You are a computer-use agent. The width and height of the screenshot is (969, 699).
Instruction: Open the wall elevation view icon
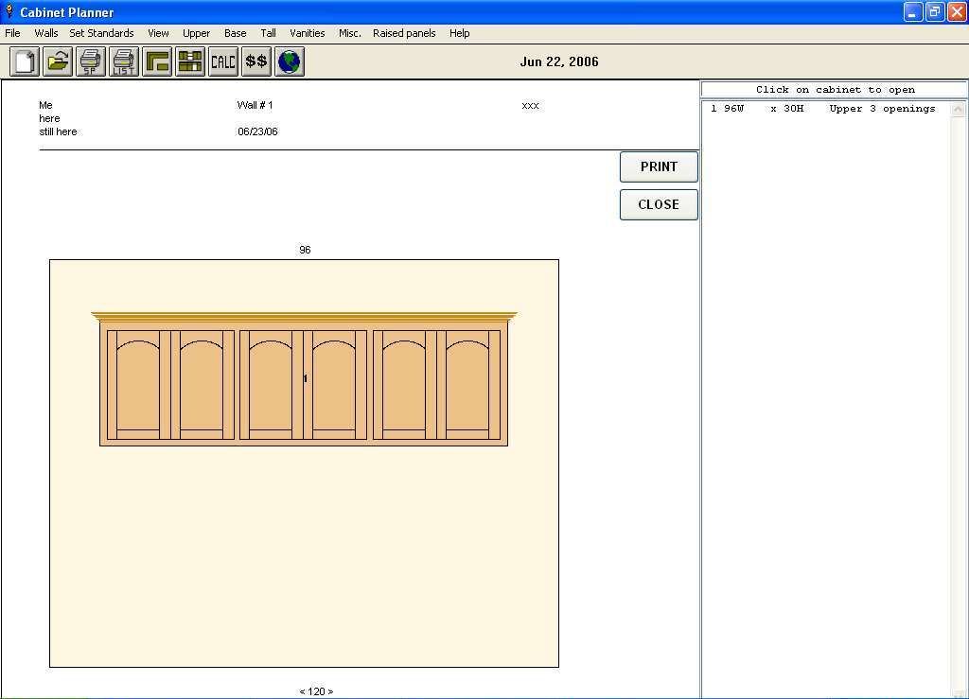coord(190,61)
